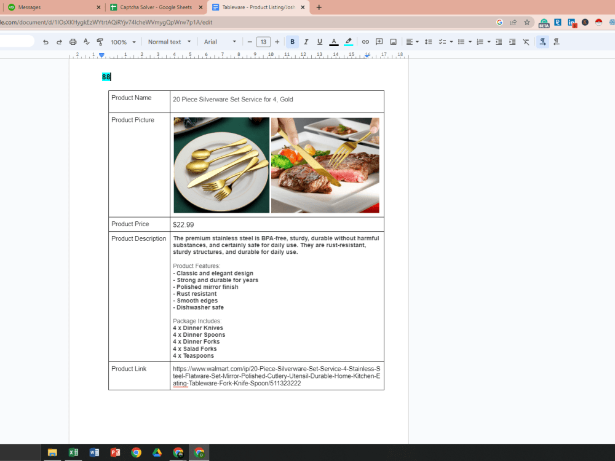This screenshot has width=615, height=461.
Task: Toggle Bold formatting
Action: pyautogui.click(x=292, y=42)
